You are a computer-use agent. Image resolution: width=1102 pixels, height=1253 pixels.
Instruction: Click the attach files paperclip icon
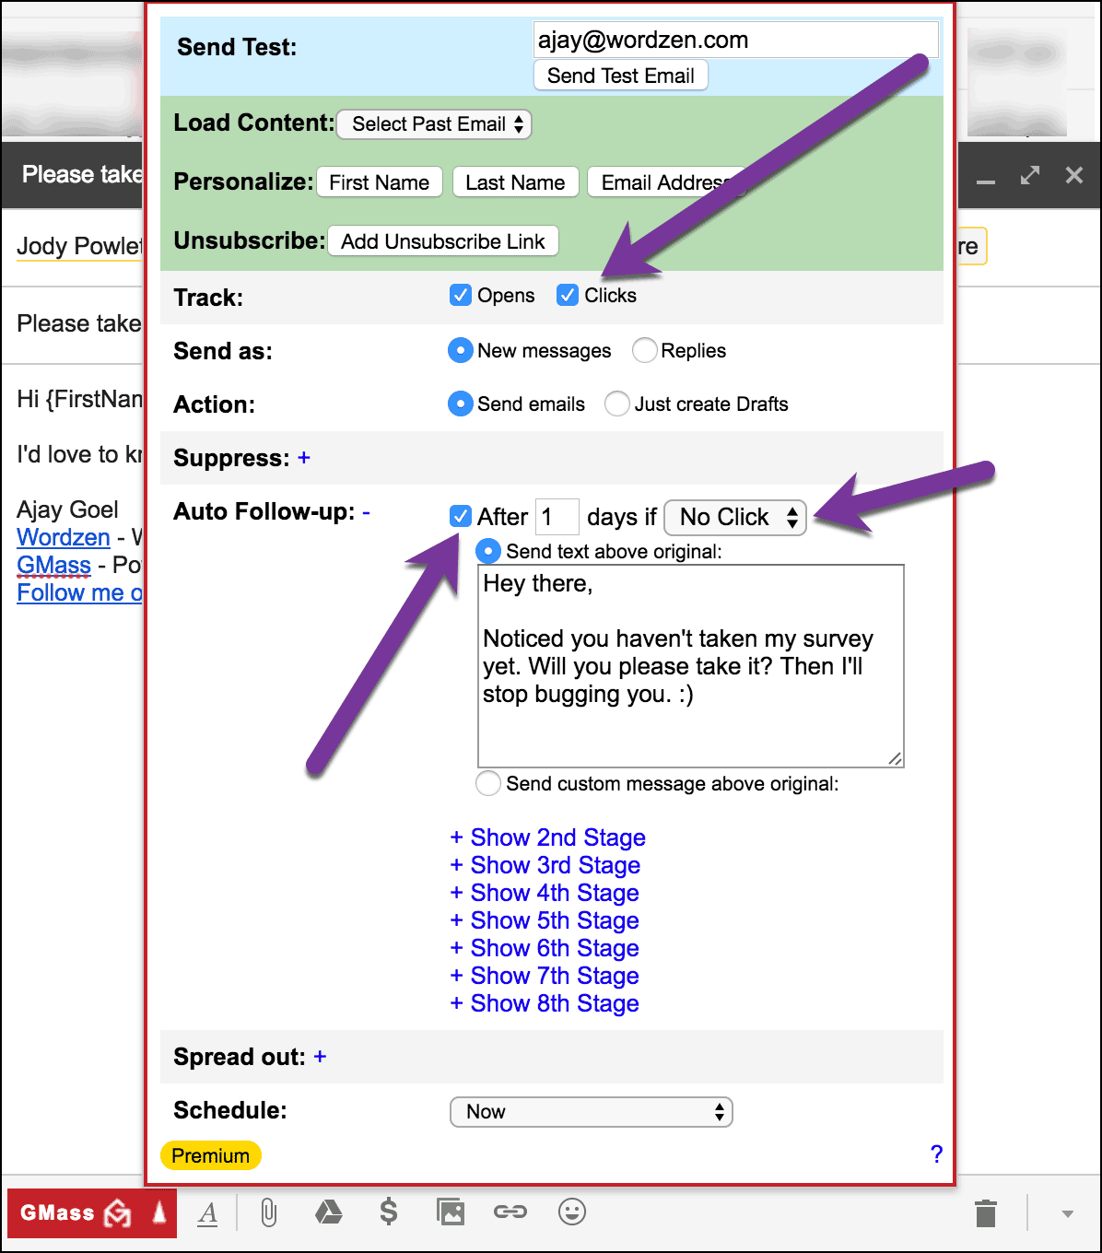point(268,1212)
